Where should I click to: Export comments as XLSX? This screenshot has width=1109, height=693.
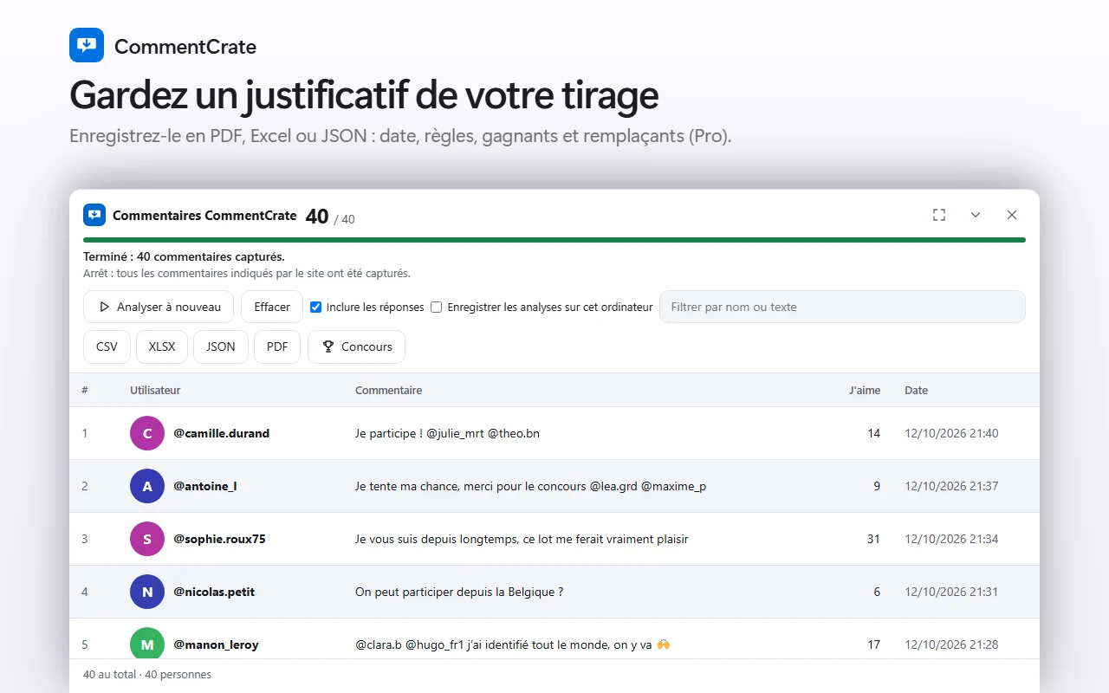[x=162, y=346]
